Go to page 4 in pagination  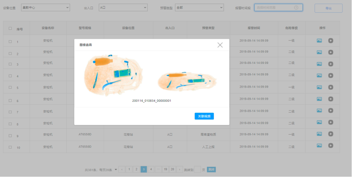[151, 169]
